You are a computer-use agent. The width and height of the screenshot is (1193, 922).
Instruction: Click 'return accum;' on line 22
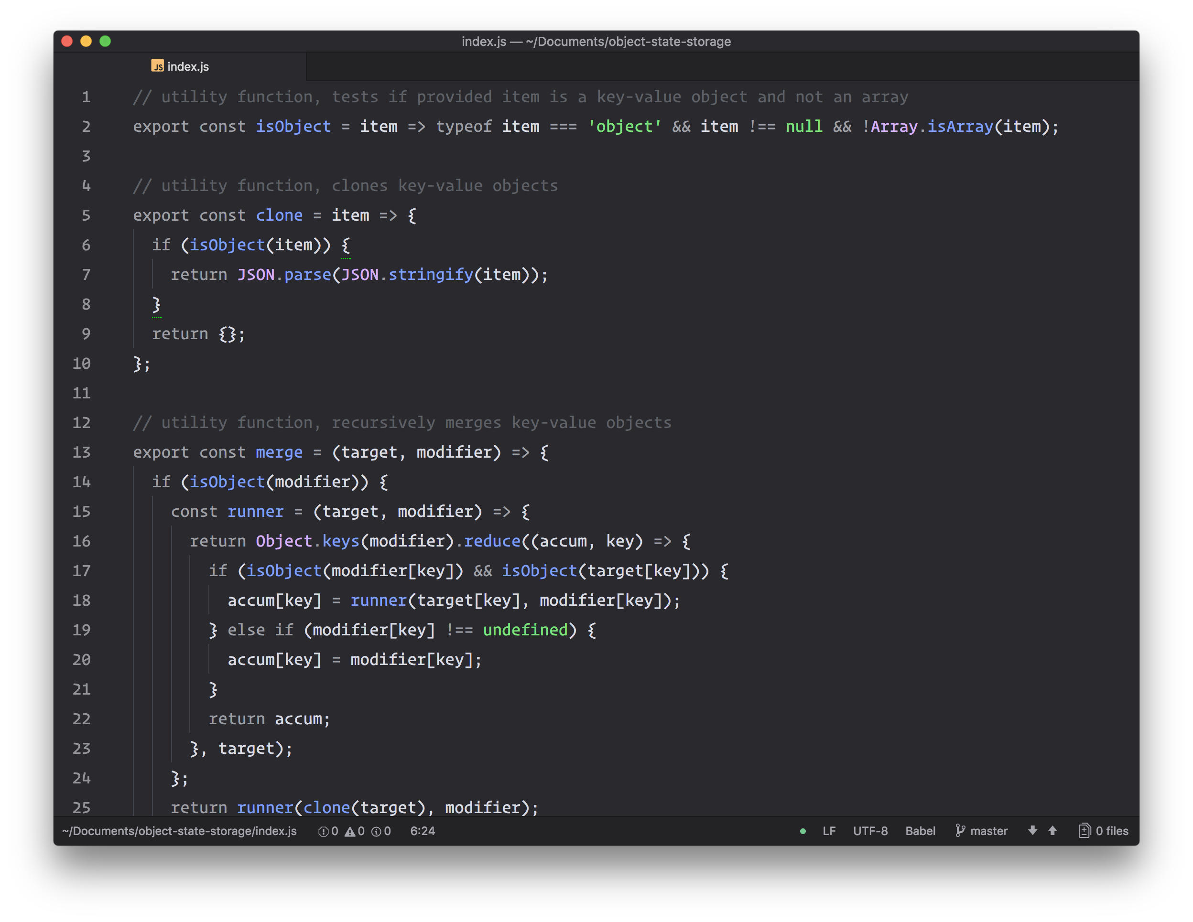click(270, 719)
